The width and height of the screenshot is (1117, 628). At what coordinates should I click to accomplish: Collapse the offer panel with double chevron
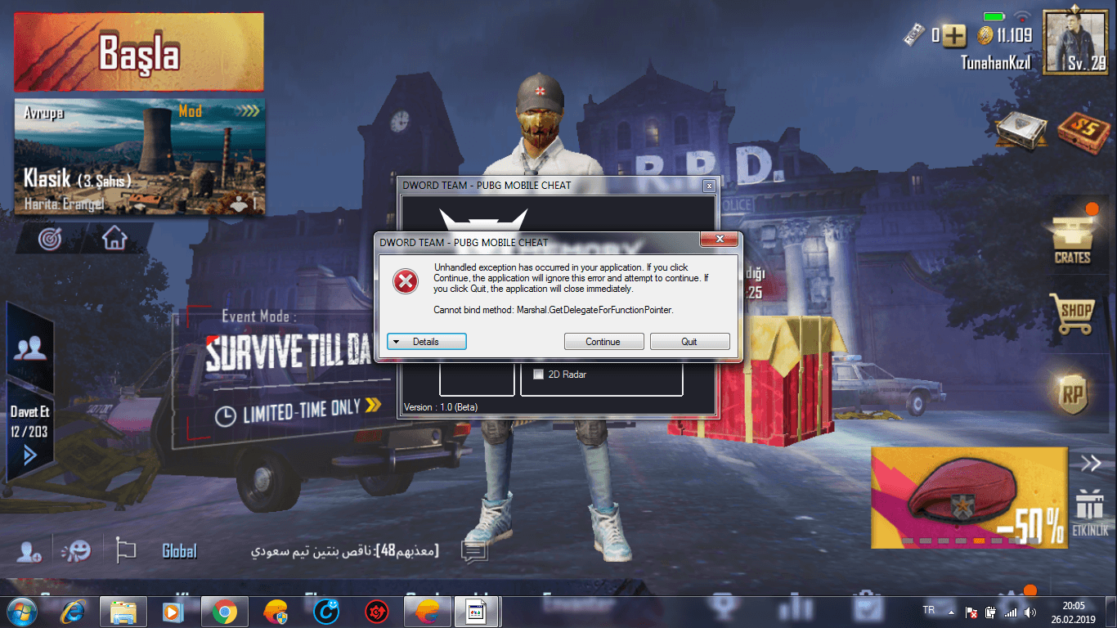[1091, 464]
